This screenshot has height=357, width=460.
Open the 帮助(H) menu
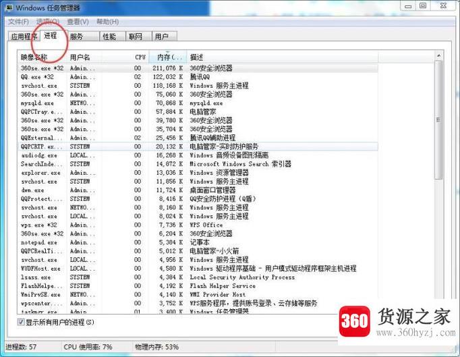108,22
